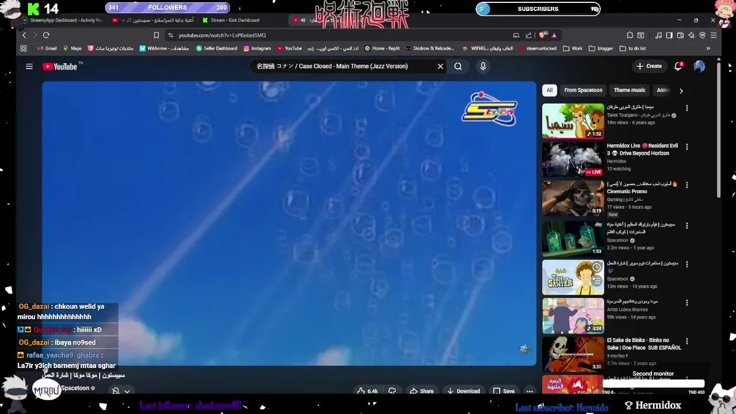Open the browser main hamburger menu
The image size is (736, 414).
(x=714, y=35)
